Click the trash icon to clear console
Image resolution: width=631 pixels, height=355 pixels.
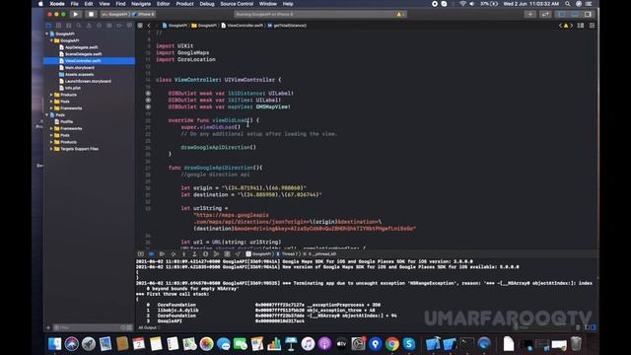coord(578,327)
